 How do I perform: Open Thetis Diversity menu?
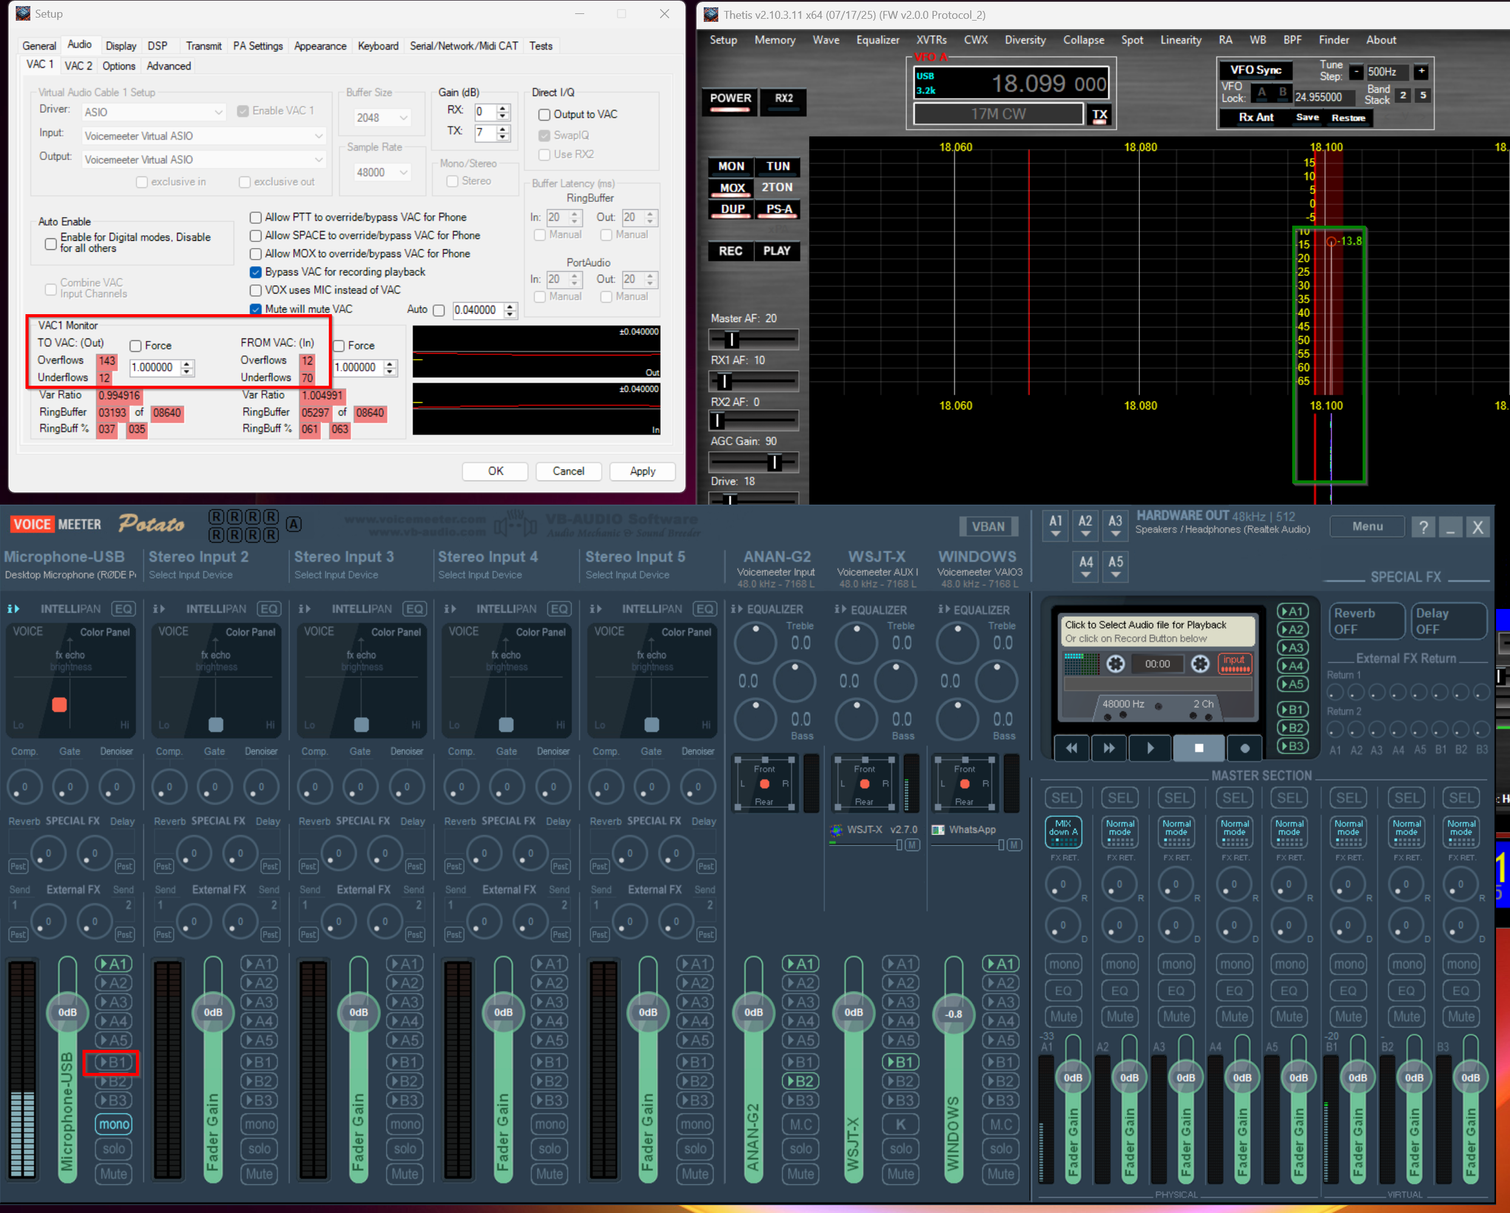(x=1025, y=40)
